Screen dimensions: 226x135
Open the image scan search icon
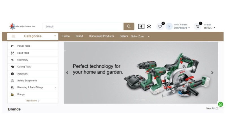(149, 26)
